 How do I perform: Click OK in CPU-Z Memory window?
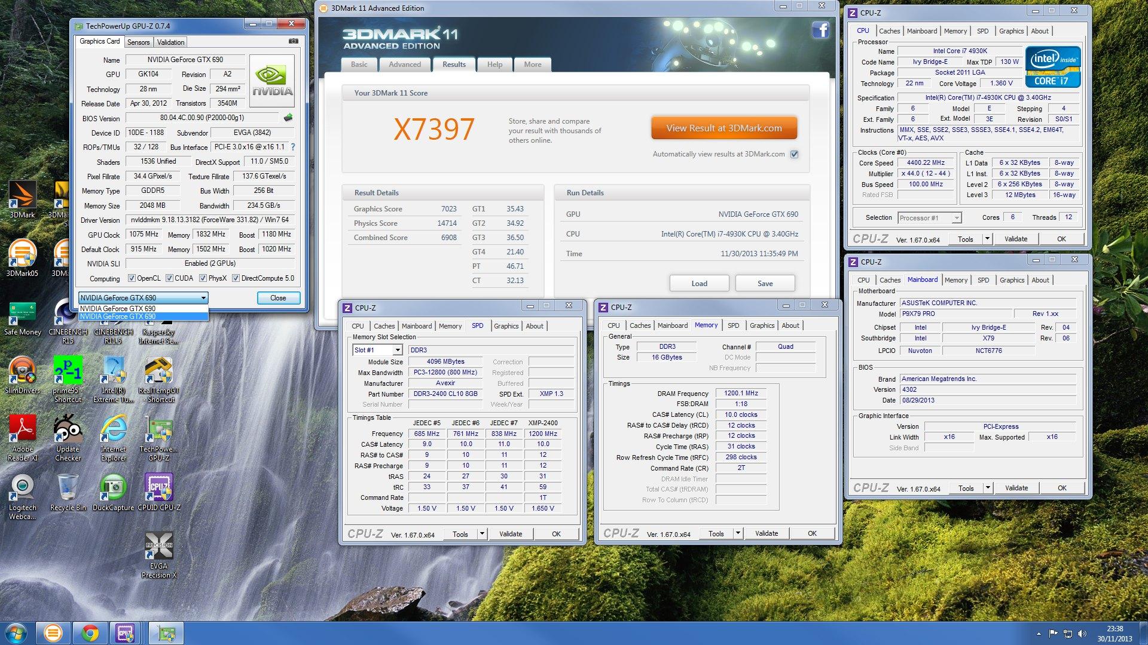(x=812, y=533)
